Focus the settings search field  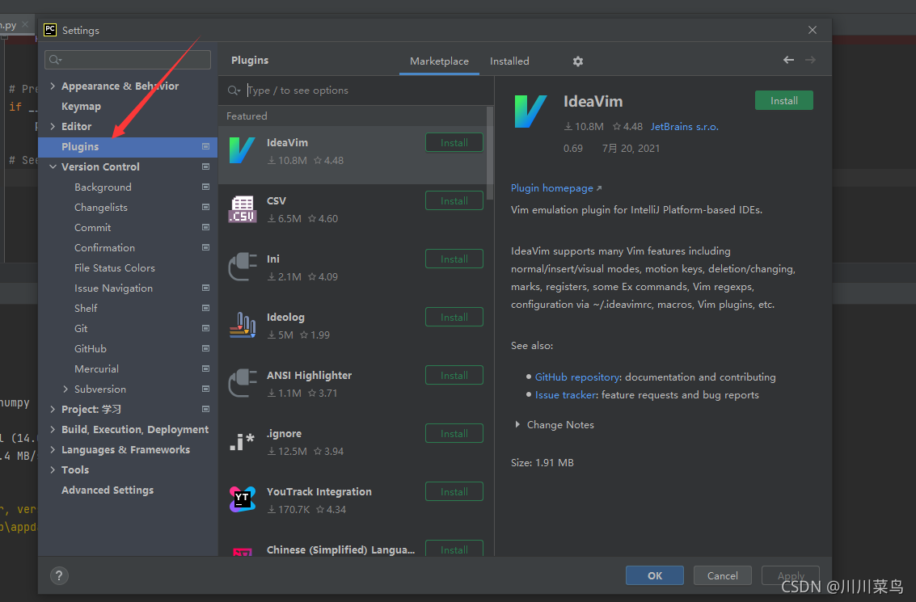click(128, 60)
